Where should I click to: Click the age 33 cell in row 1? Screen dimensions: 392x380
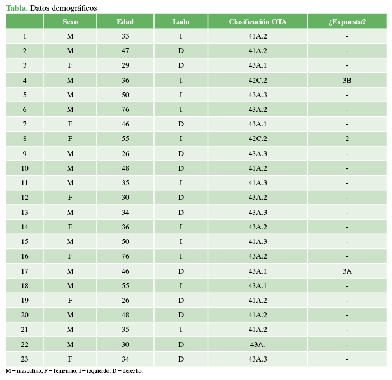pos(125,36)
